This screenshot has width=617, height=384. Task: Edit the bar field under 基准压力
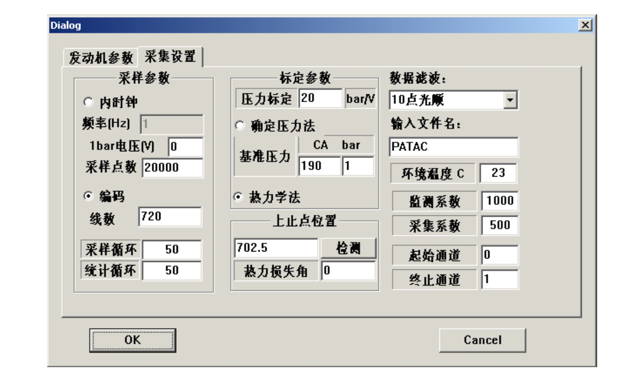[x=358, y=167]
